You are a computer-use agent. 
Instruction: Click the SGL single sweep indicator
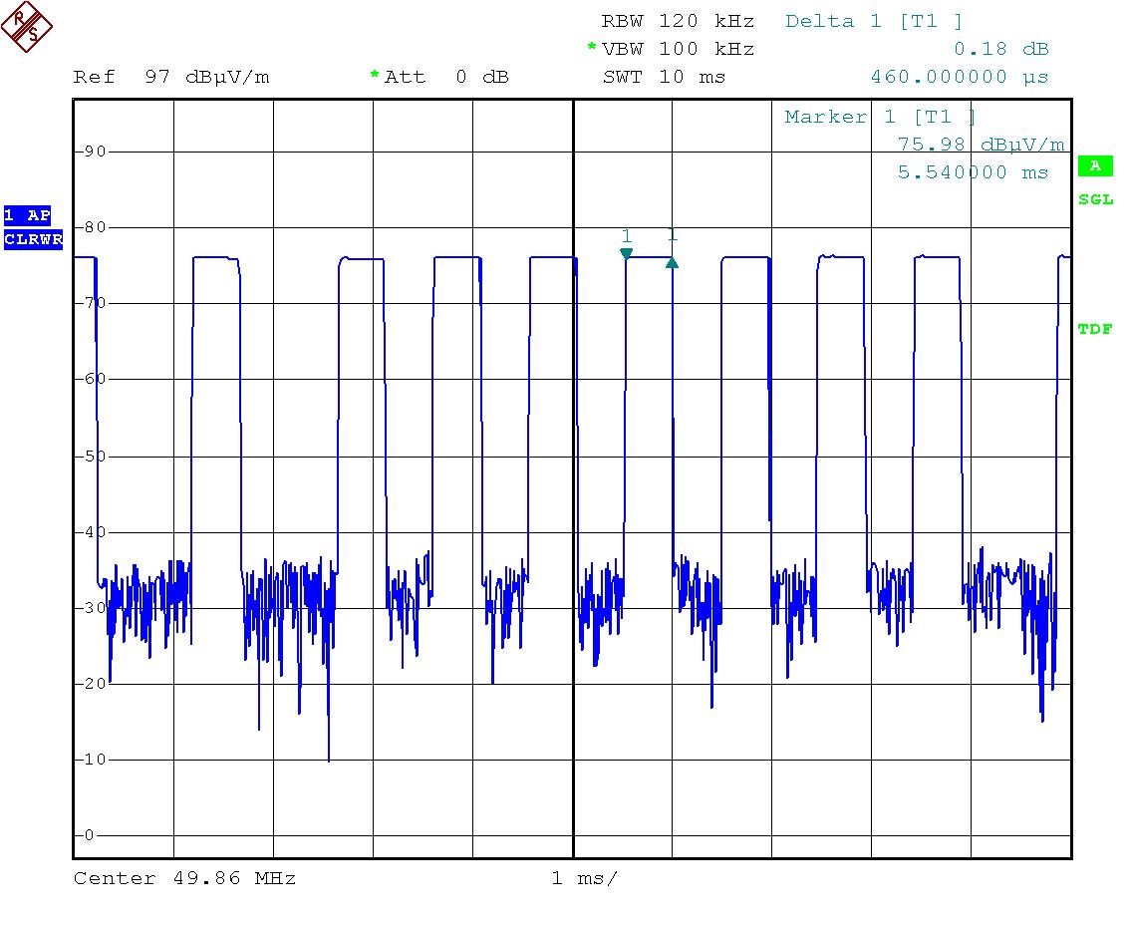click(x=1095, y=200)
